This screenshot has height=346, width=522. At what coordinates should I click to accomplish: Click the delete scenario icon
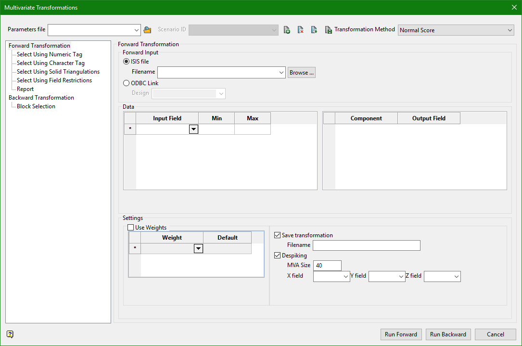[x=300, y=30]
